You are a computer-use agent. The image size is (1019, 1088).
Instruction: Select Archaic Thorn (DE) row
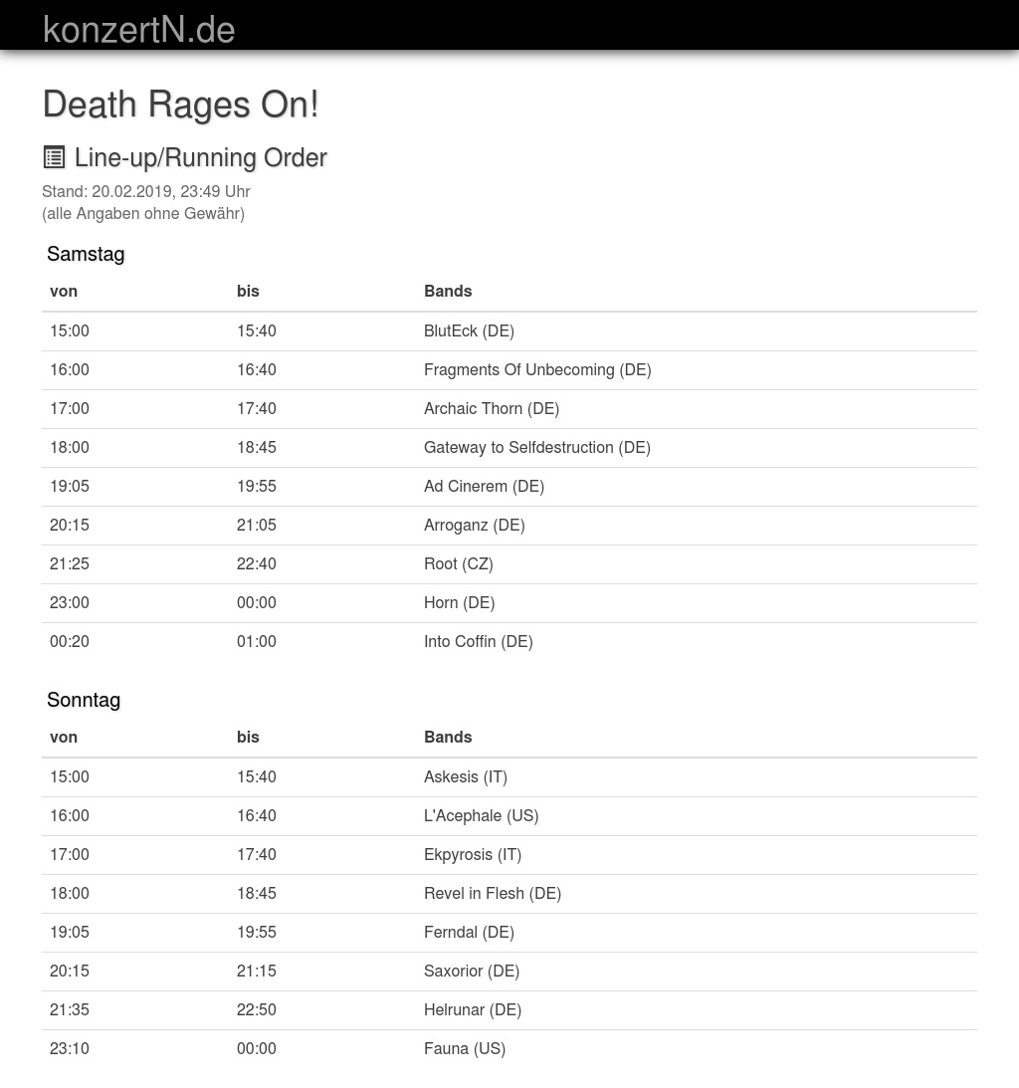(x=492, y=408)
